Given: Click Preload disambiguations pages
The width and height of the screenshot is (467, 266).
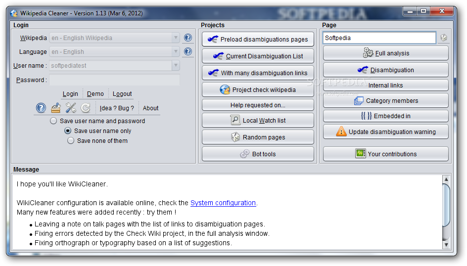Looking at the screenshot, I should coord(258,39).
